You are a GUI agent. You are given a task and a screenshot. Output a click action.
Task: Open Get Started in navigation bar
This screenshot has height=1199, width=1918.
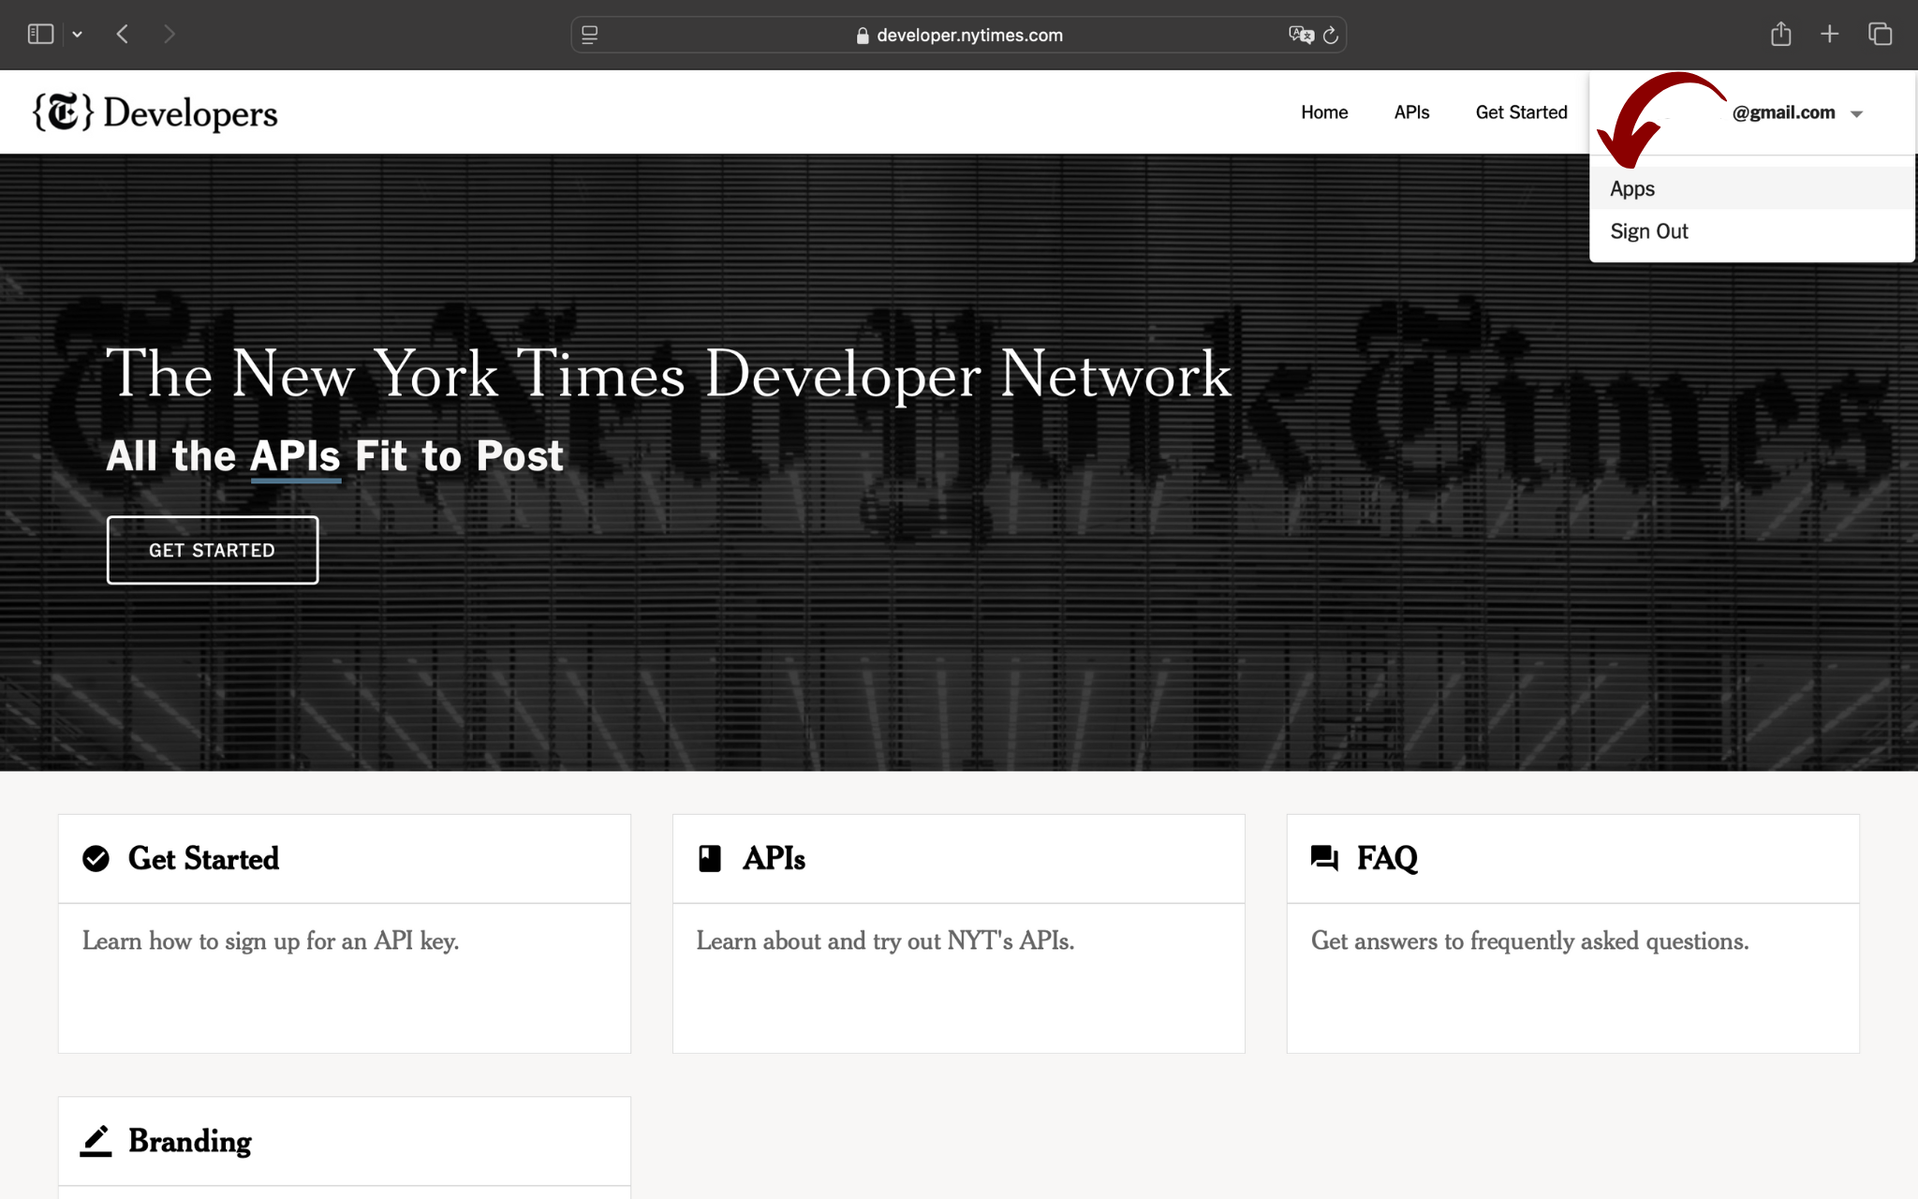click(x=1521, y=112)
